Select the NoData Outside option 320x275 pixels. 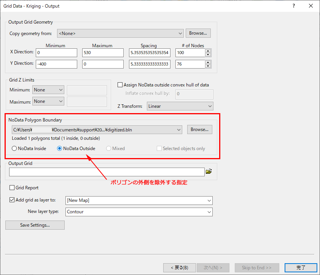[59, 149]
